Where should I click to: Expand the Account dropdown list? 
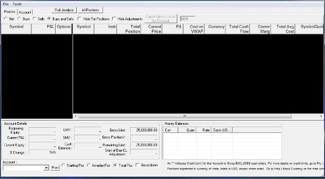[x=46, y=168]
